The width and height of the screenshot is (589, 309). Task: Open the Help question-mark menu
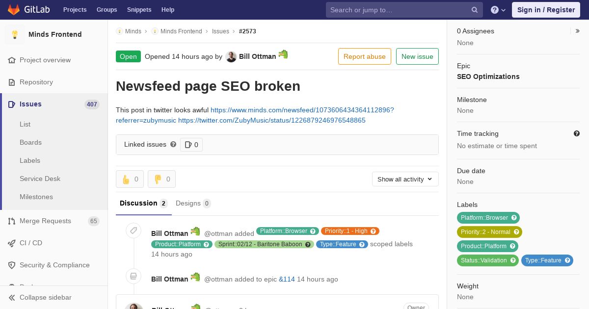point(498,10)
